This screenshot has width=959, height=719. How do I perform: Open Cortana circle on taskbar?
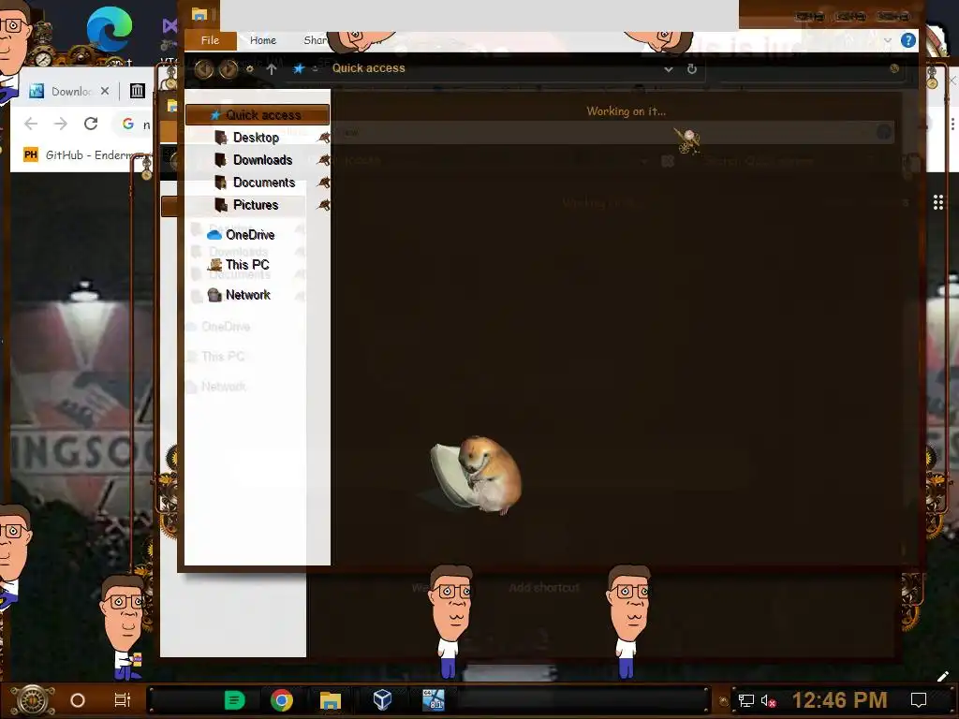tap(78, 700)
